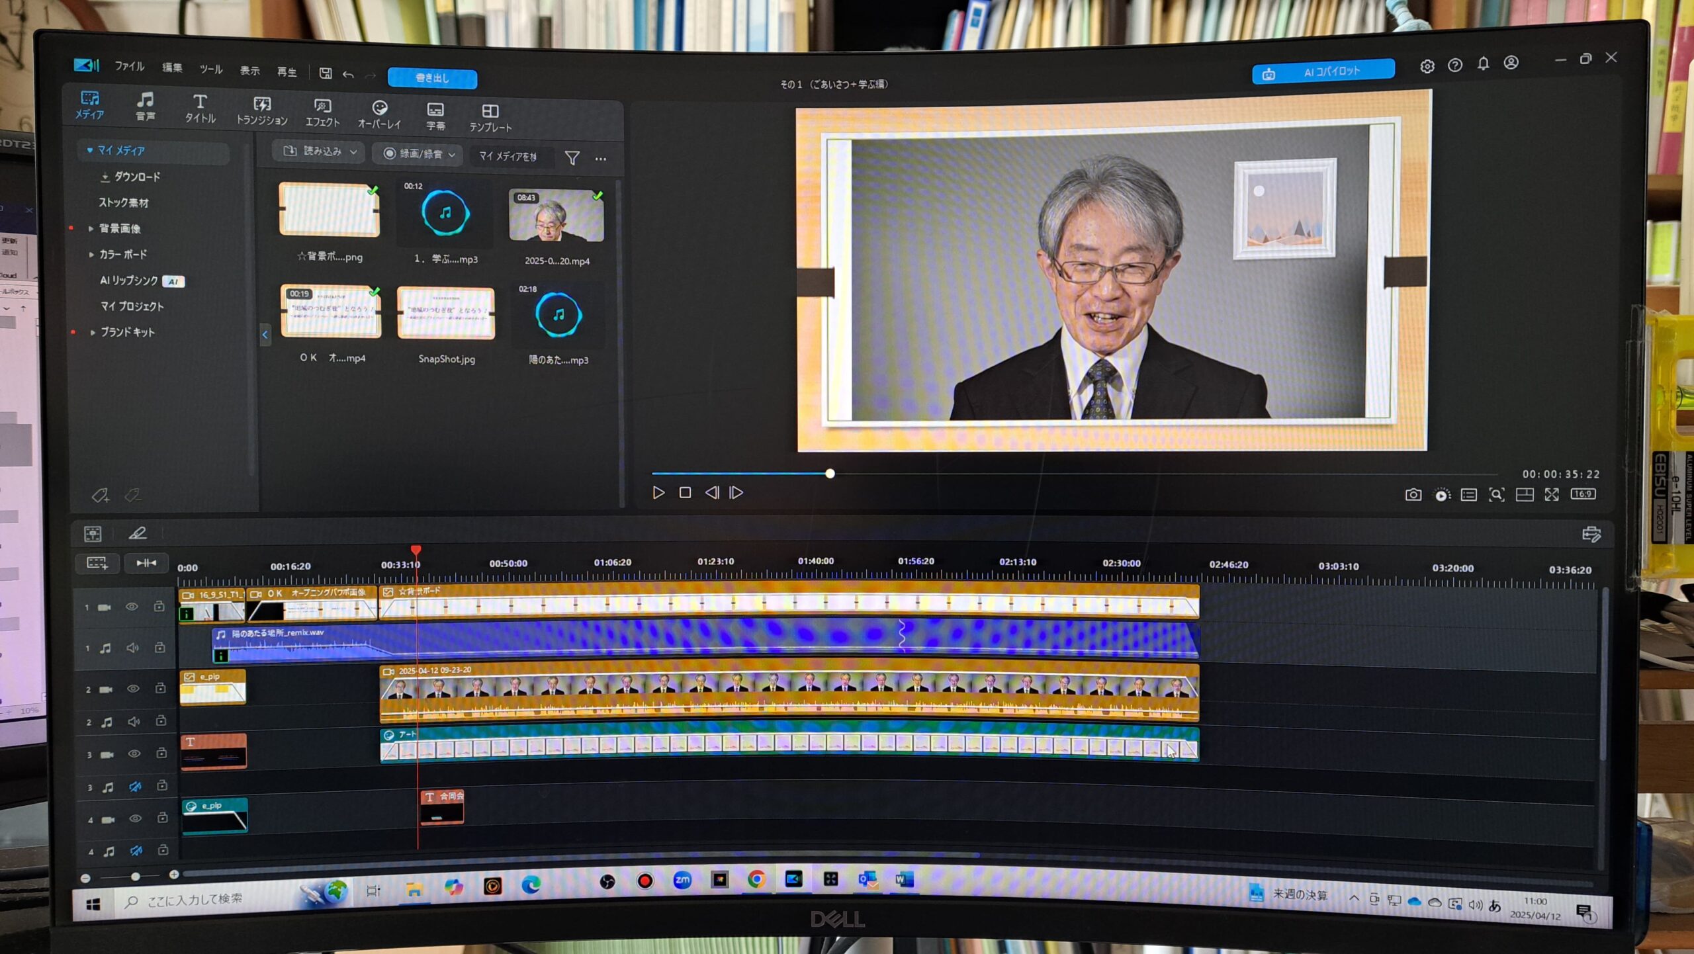Click the save project icon

click(326, 73)
